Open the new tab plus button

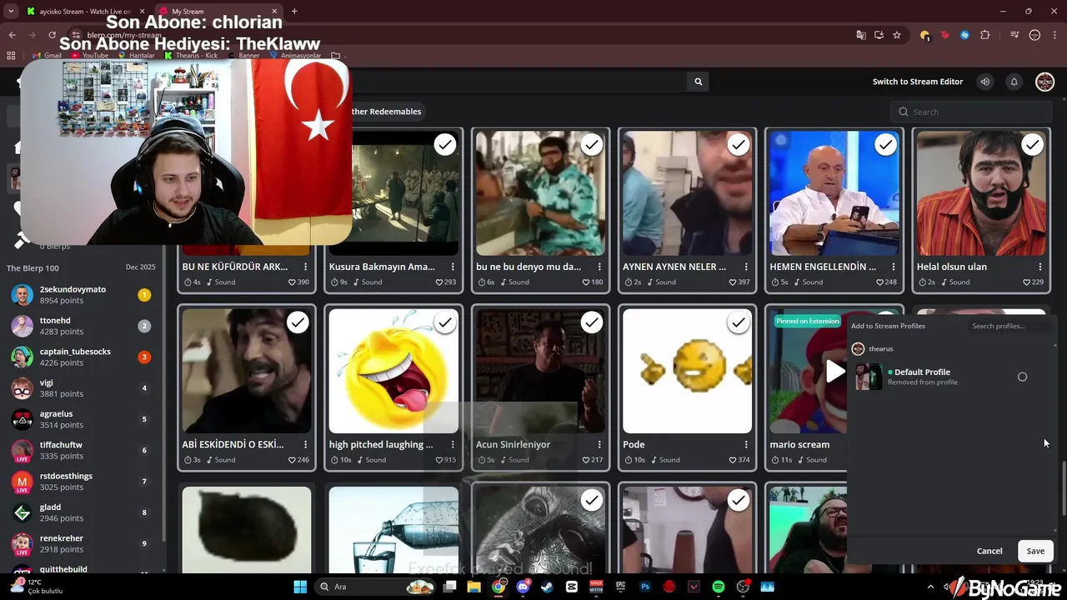pyautogui.click(x=294, y=11)
